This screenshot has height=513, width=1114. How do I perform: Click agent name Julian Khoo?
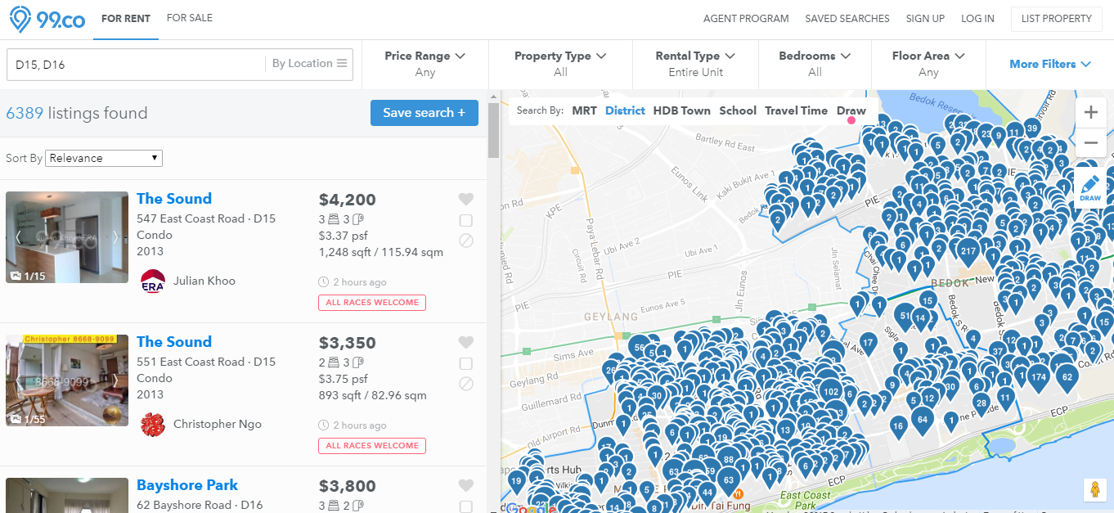pos(204,281)
